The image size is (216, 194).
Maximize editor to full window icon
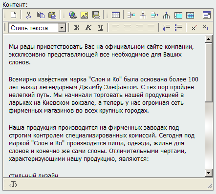(207, 15)
